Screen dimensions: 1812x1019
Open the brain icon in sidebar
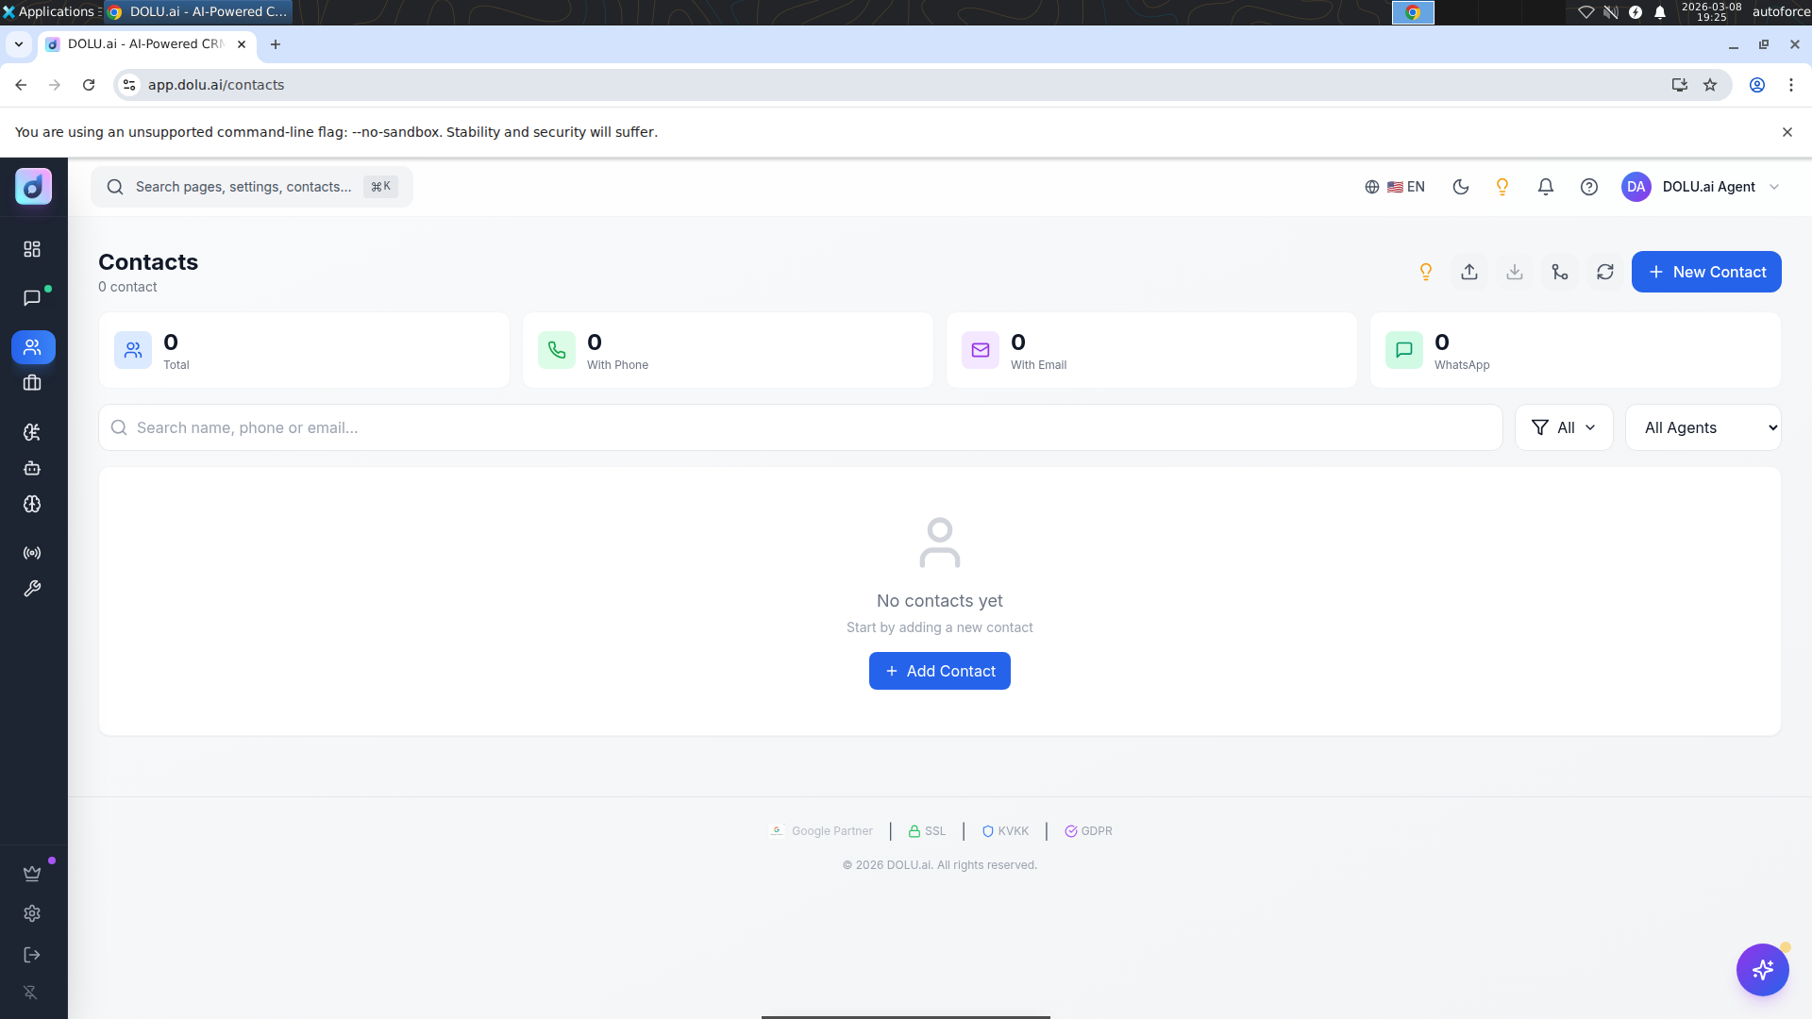tap(32, 504)
